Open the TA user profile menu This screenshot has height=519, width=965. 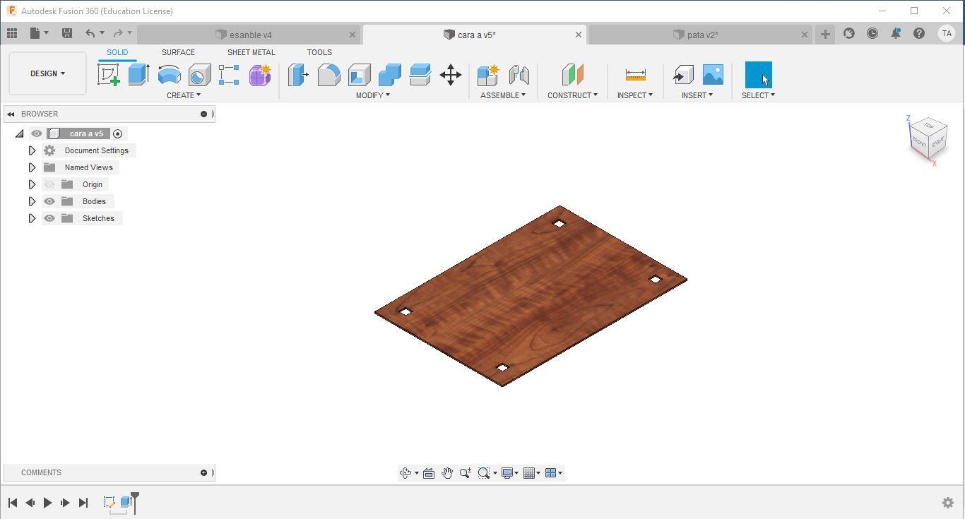(947, 33)
